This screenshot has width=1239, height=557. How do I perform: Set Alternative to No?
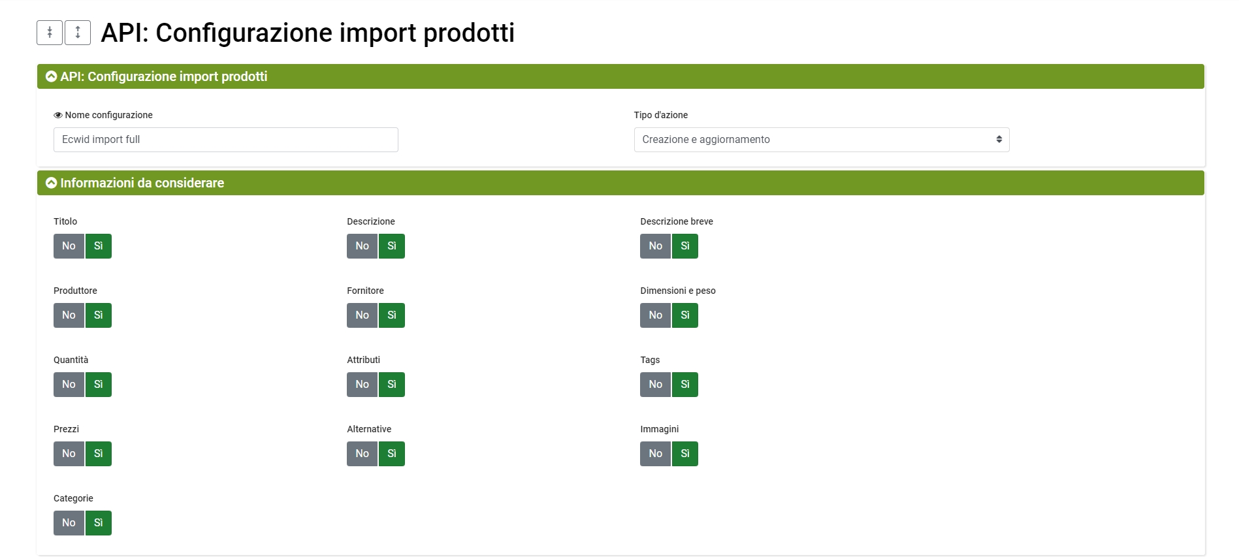coord(362,454)
